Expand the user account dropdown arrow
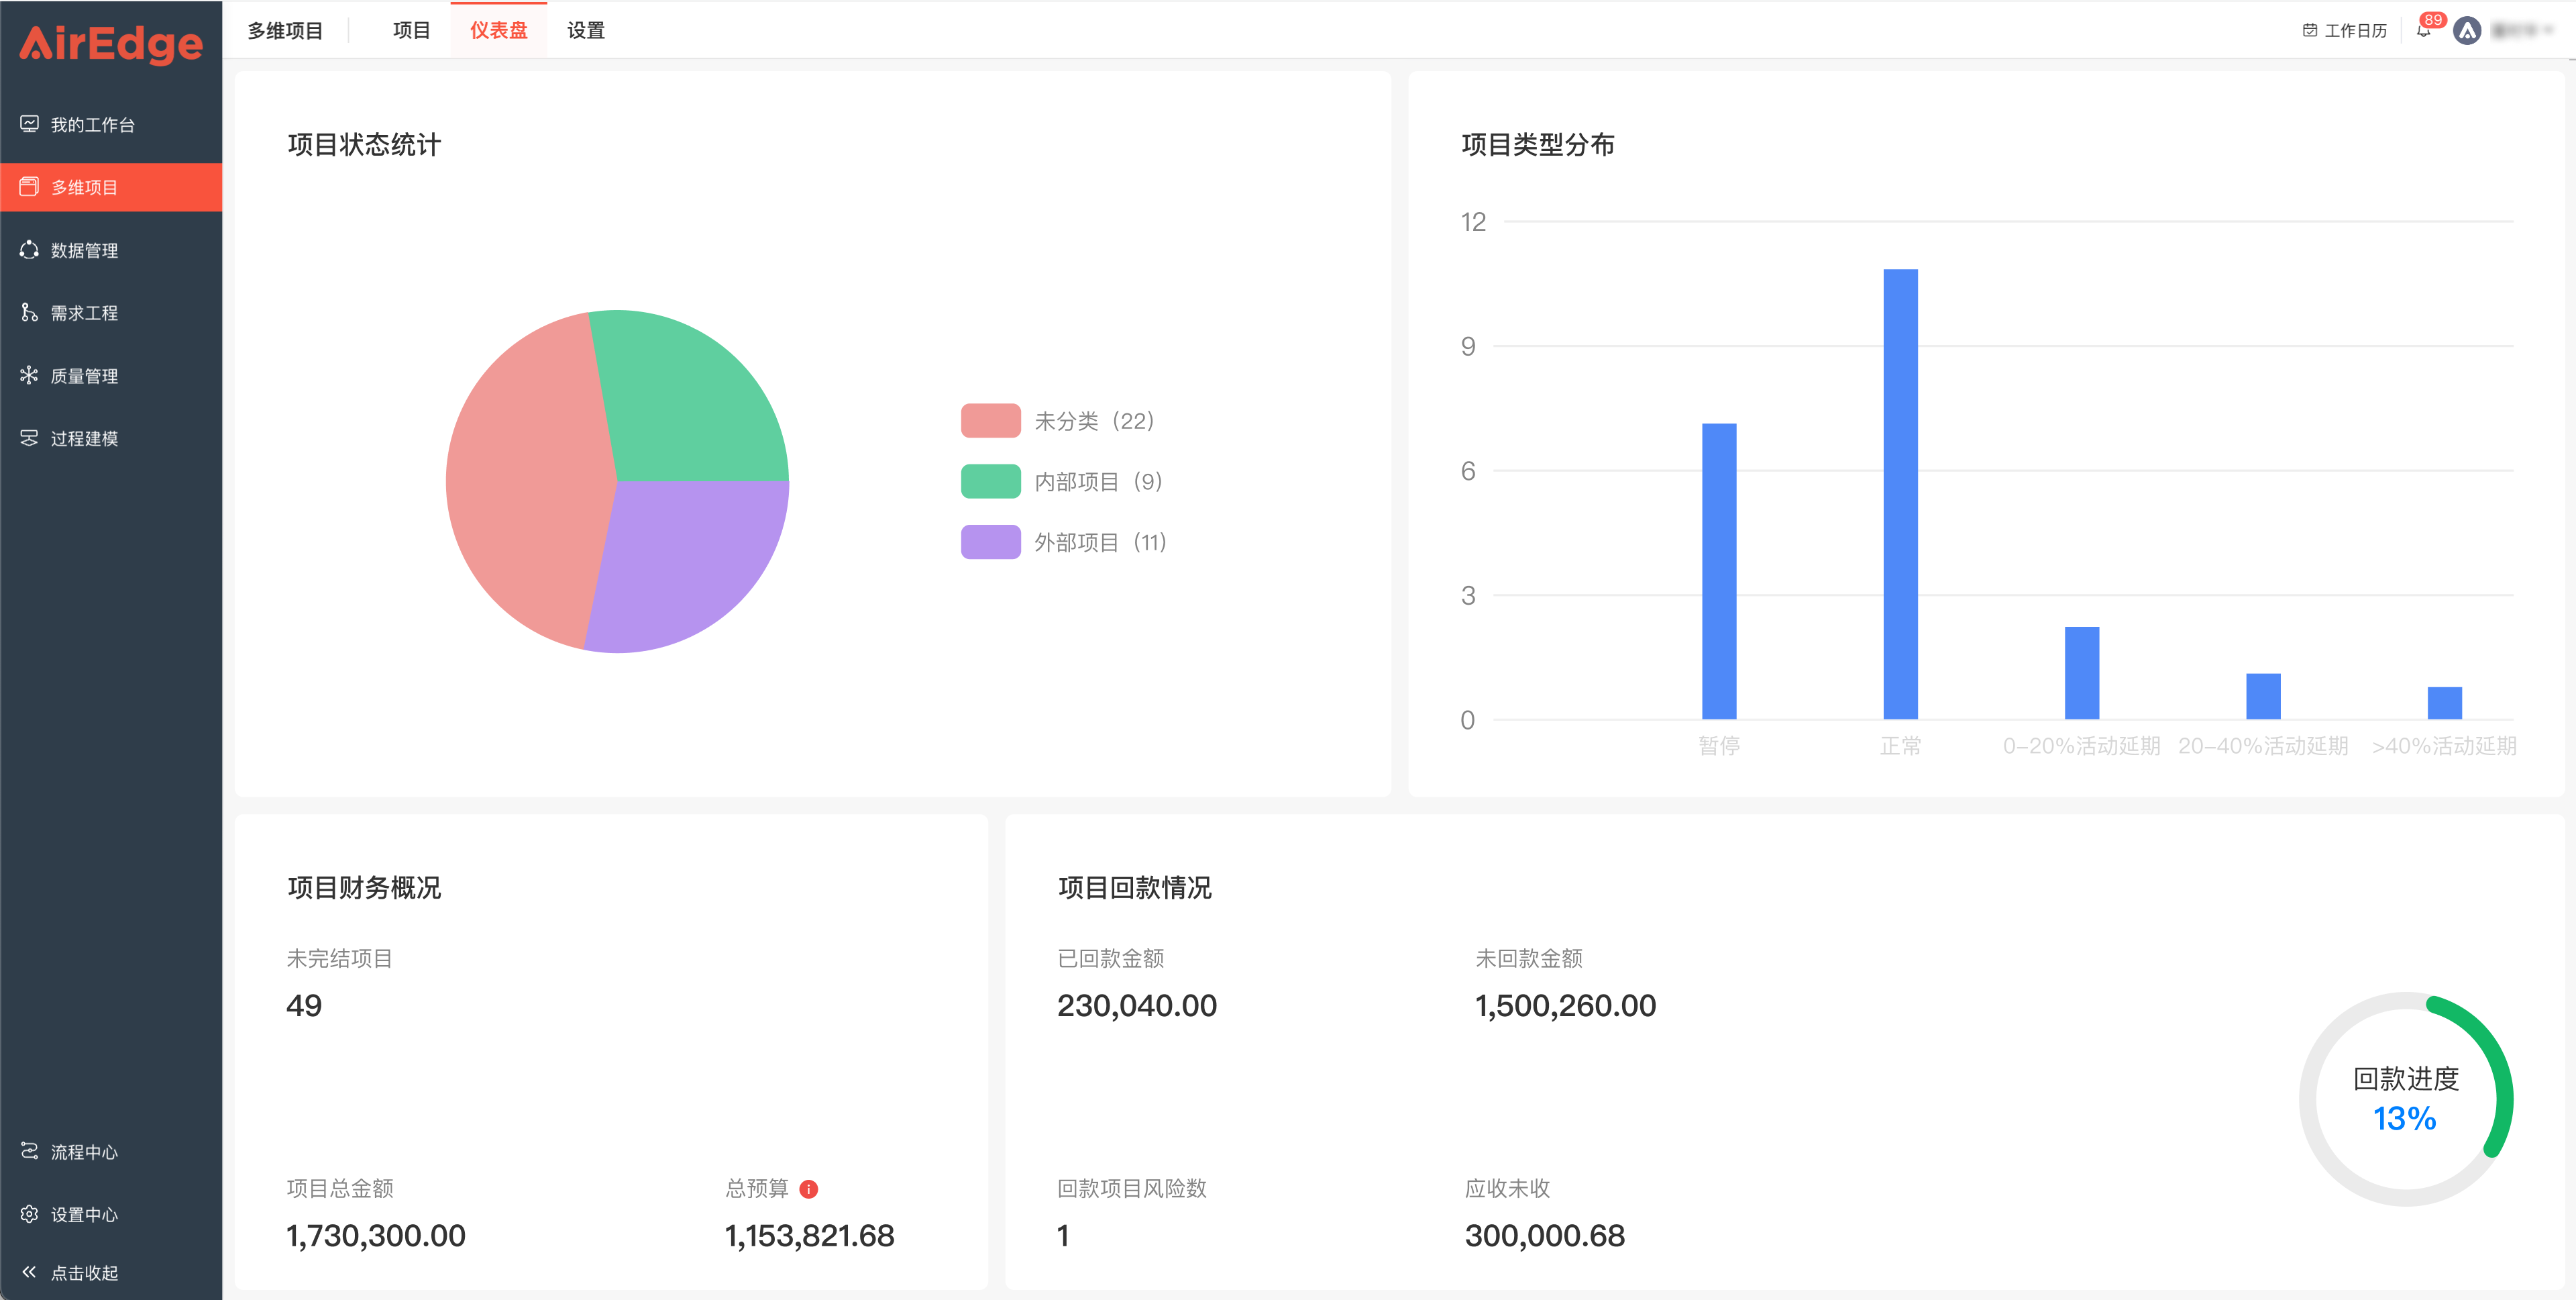Viewport: 2576px width, 1300px height. pos(2549,30)
